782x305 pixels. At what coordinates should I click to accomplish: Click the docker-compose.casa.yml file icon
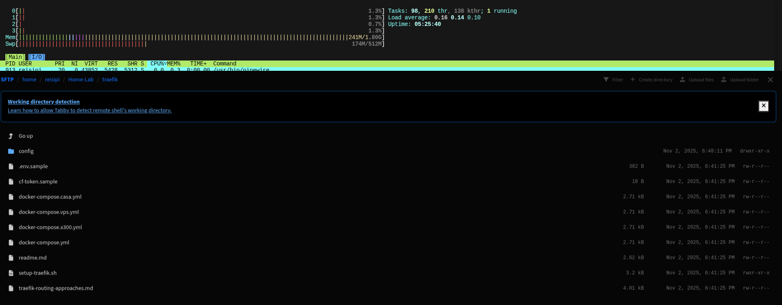pyautogui.click(x=11, y=197)
